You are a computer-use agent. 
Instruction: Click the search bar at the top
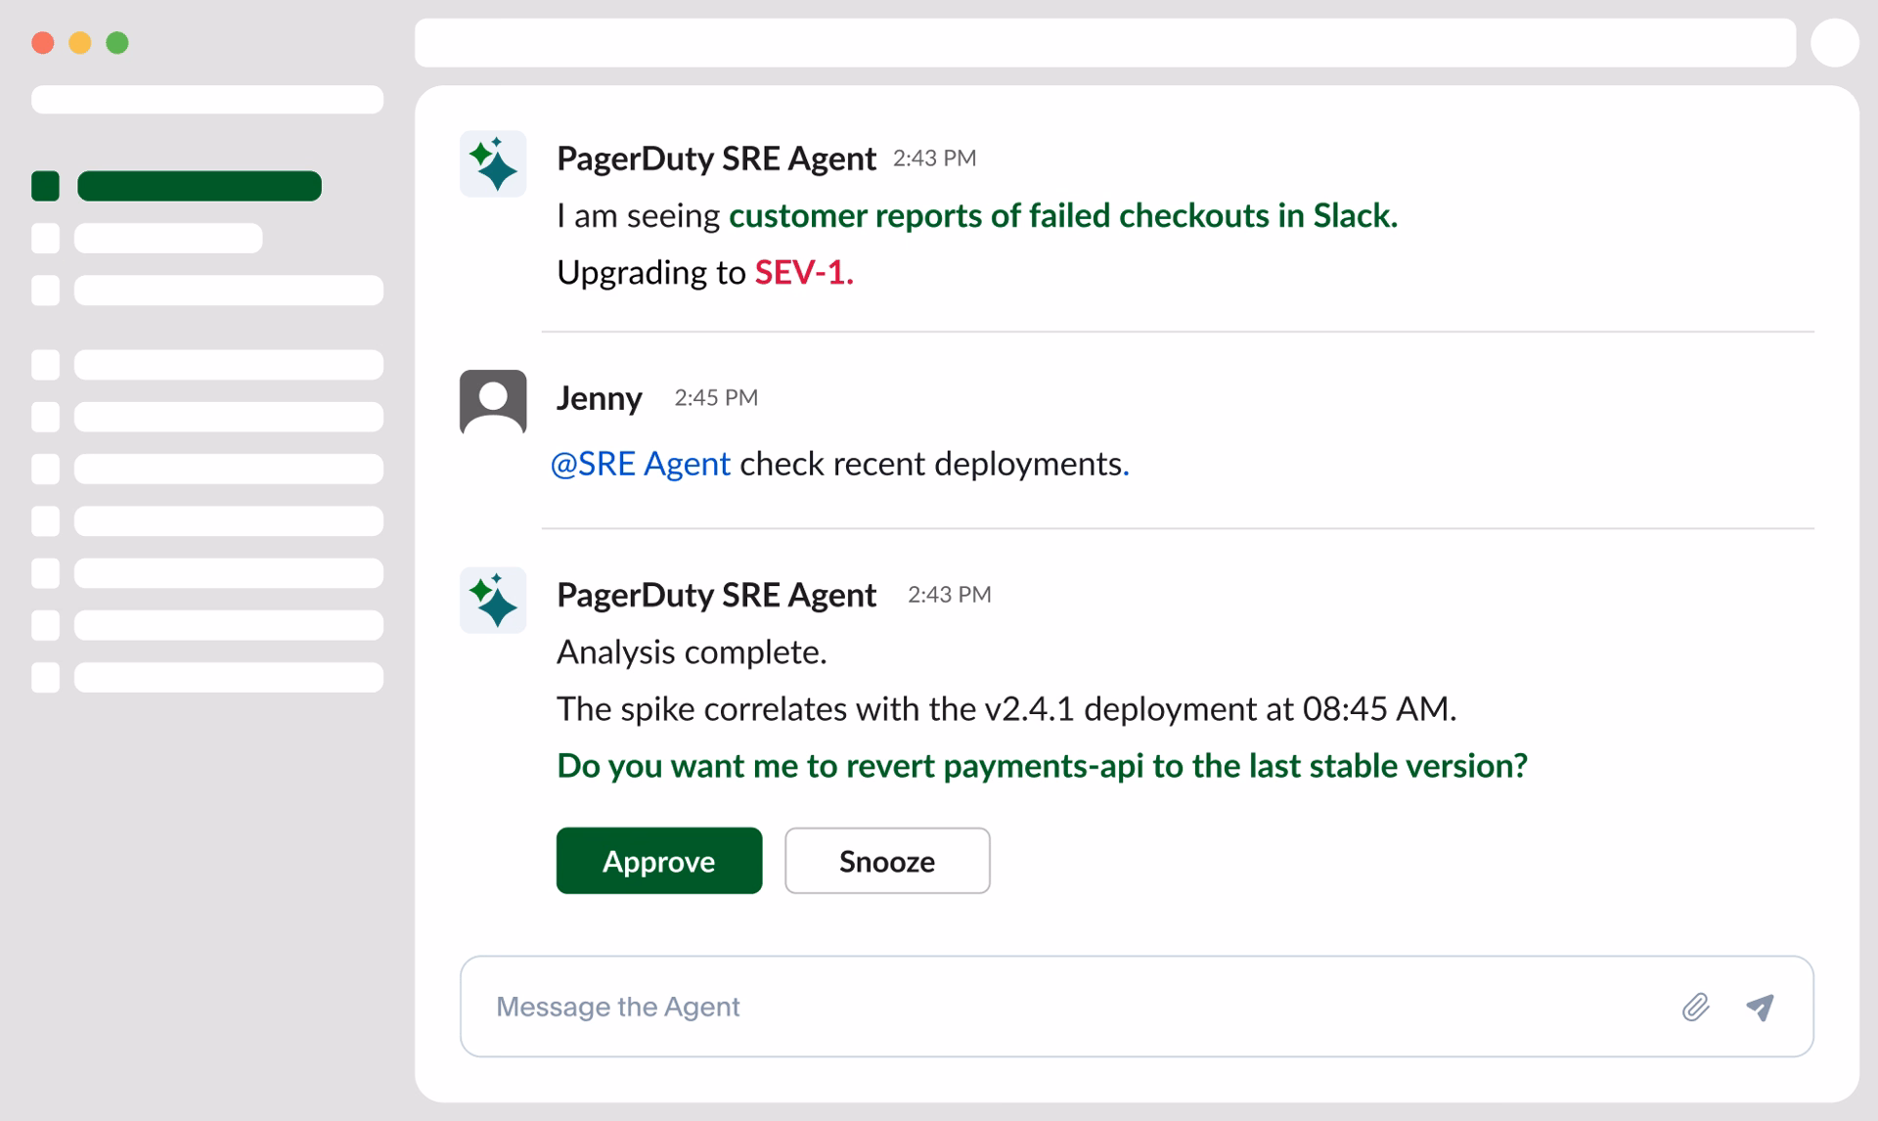tap(1105, 42)
